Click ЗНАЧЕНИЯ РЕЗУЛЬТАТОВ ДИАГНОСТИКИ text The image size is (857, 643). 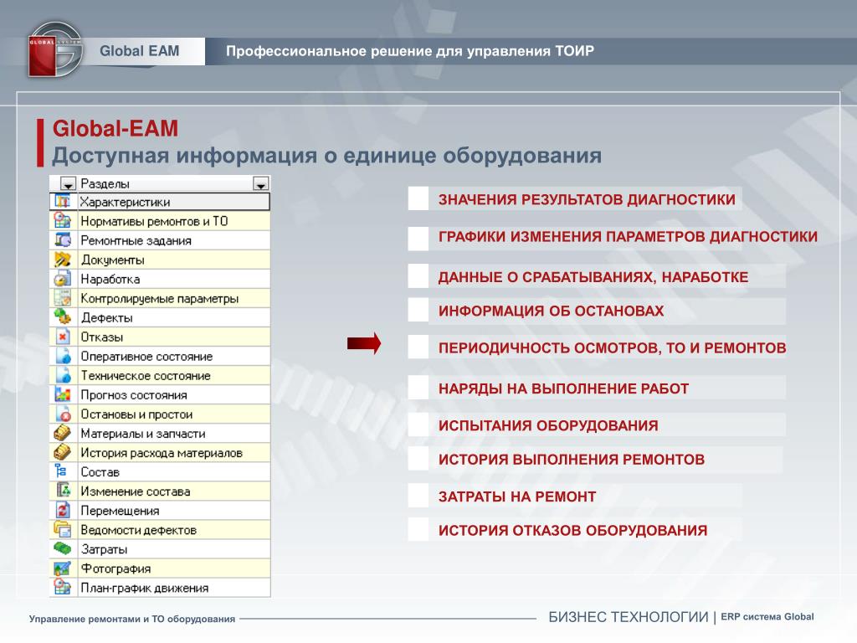587,199
